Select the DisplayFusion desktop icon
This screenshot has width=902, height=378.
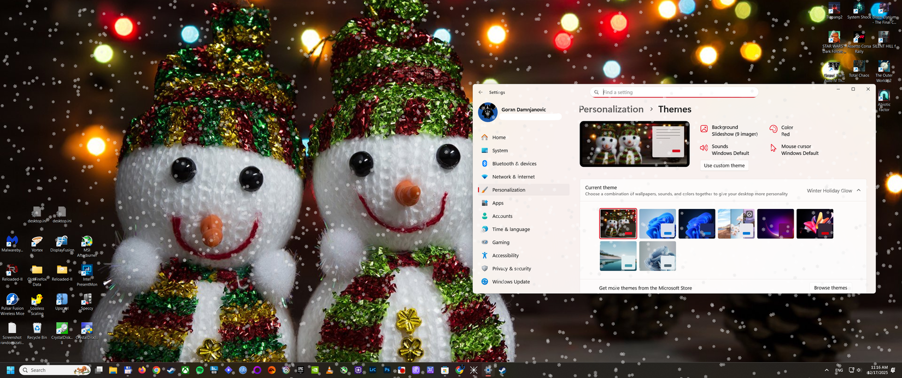pos(62,244)
